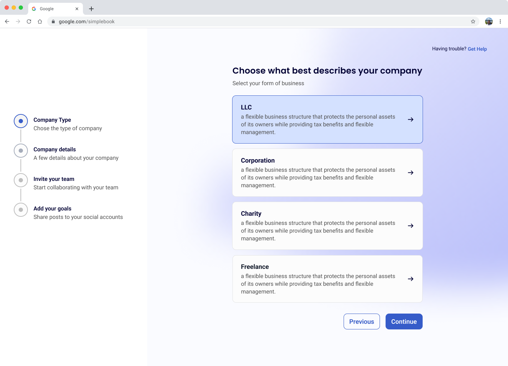
Task: Close the Google tab
Action: [x=77, y=9]
